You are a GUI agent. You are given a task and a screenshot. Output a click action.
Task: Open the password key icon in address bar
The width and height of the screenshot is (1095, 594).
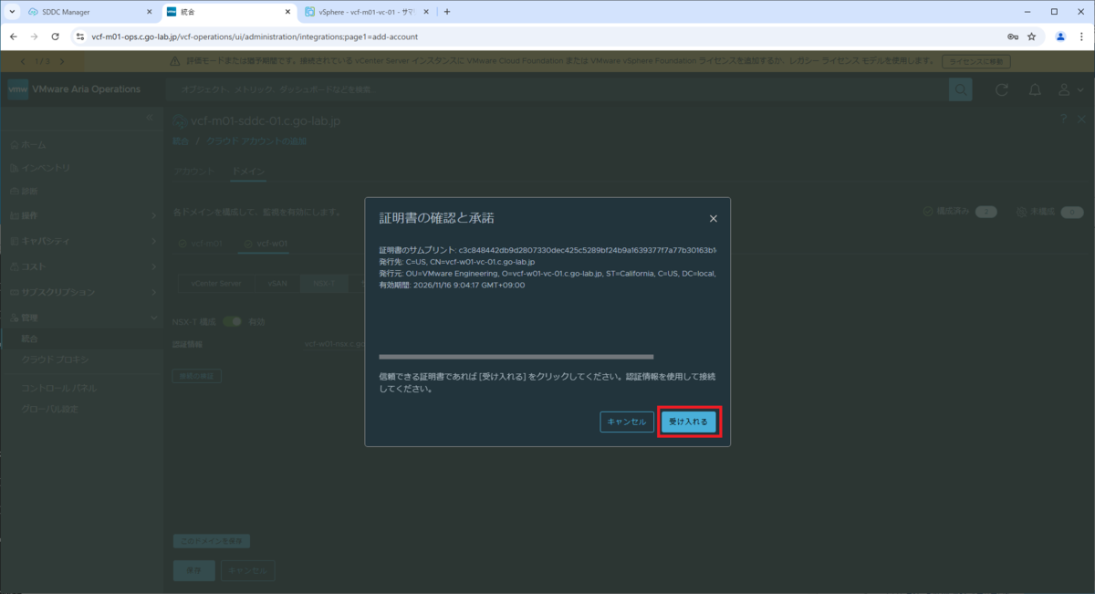click(x=1013, y=37)
